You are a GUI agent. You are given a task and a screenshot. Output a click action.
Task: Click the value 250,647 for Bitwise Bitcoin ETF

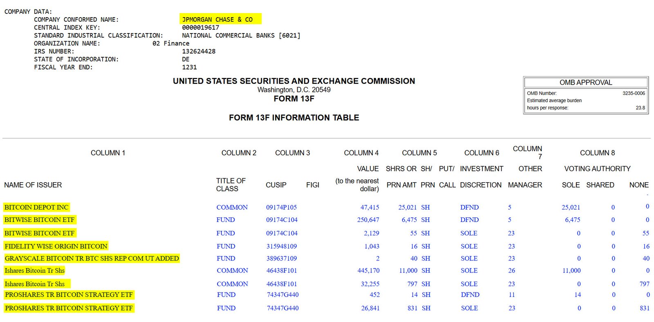[x=368, y=220]
